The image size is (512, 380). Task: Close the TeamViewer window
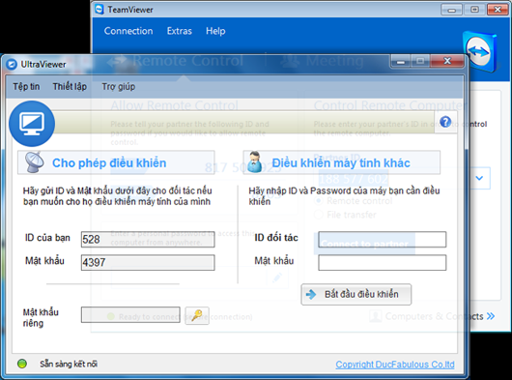(x=498, y=10)
